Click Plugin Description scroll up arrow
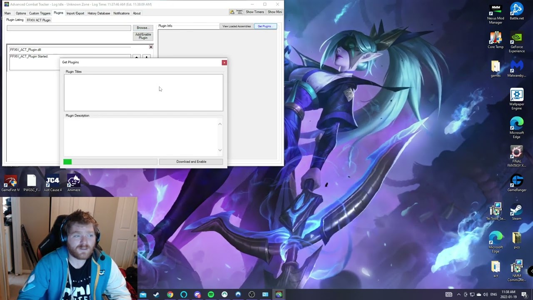533x300 pixels. (x=220, y=124)
